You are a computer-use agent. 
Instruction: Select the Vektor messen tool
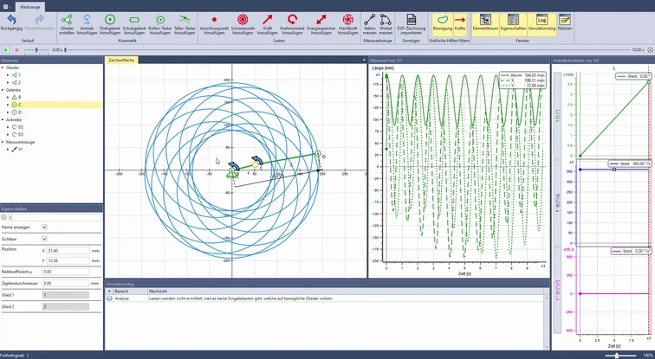370,20
